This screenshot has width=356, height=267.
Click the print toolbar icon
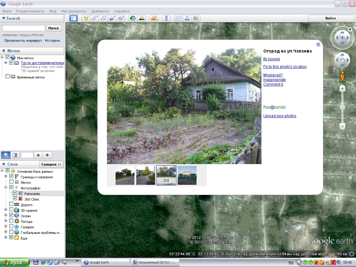pyautogui.click(x=187, y=18)
